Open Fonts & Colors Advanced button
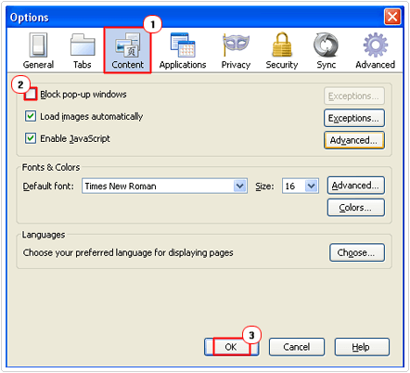410x373 pixels. (356, 186)
